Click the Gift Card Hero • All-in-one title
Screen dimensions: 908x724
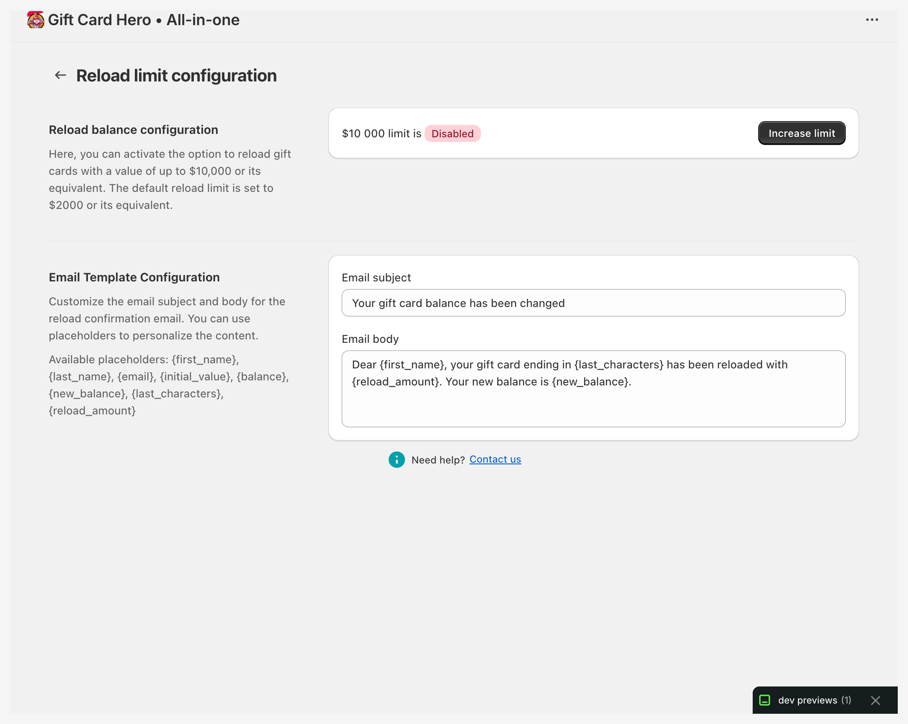144,20
